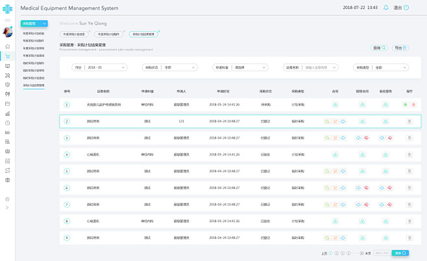The image size is (427, 261).
Task: Open the shopping cart sidebar icon
Action: [x=7, y=56]
